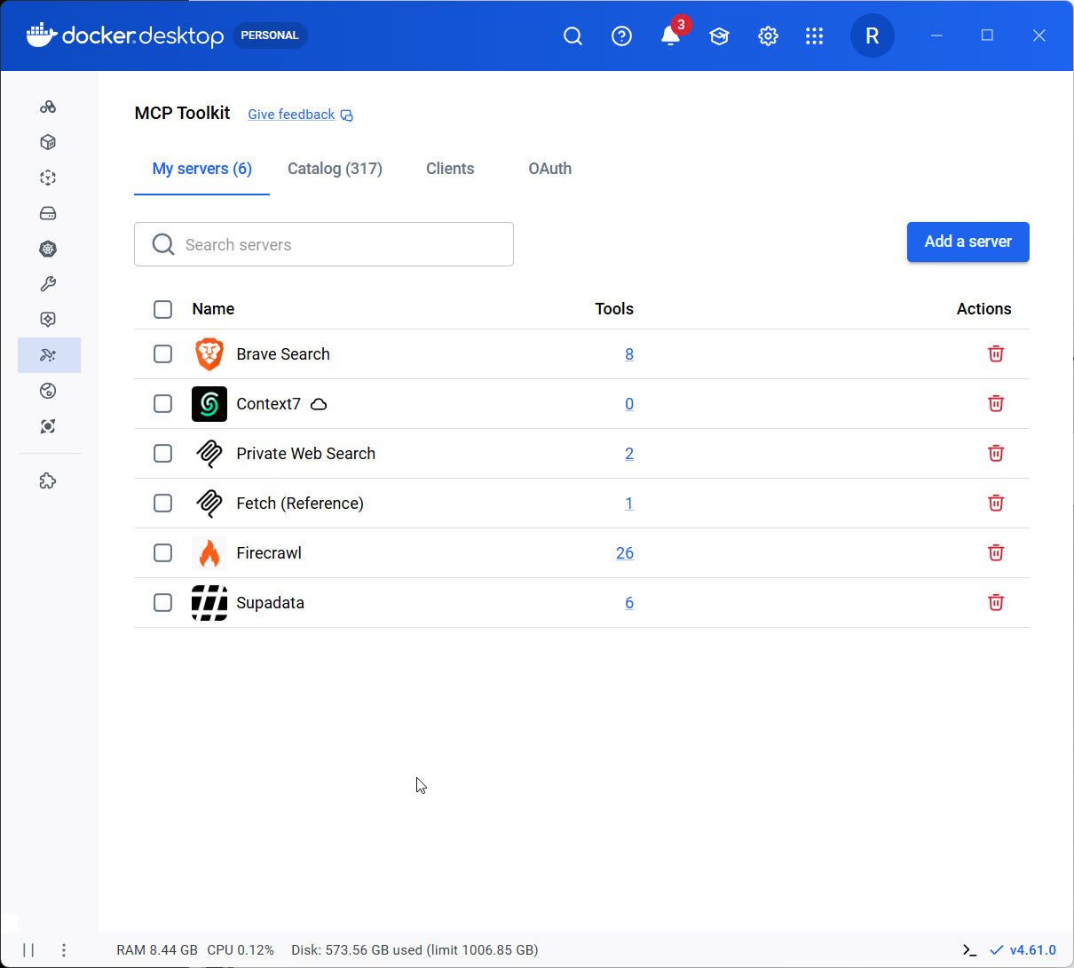1074x968 pixels.
Task: Click the version v4.61.0 indicator
Action: [1023, 950]
